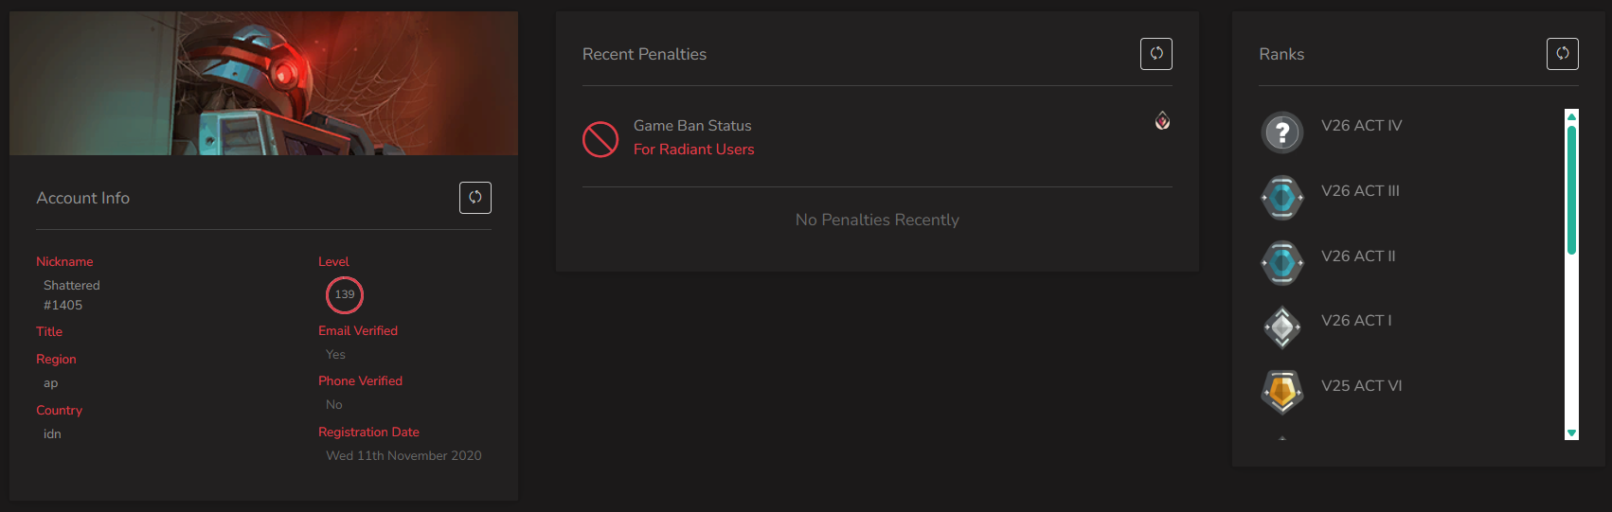Viewport: 1612px width, 512px height.
Task: Click the Game Ban Status text
Action: coord(692,126)
